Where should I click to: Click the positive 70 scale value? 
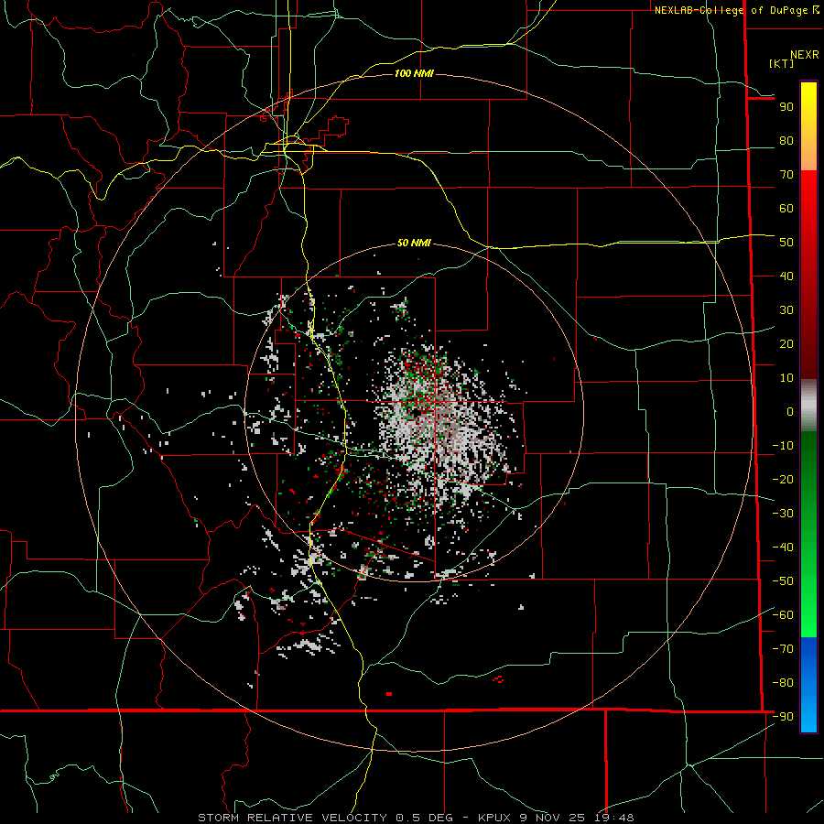coord(786,175)
